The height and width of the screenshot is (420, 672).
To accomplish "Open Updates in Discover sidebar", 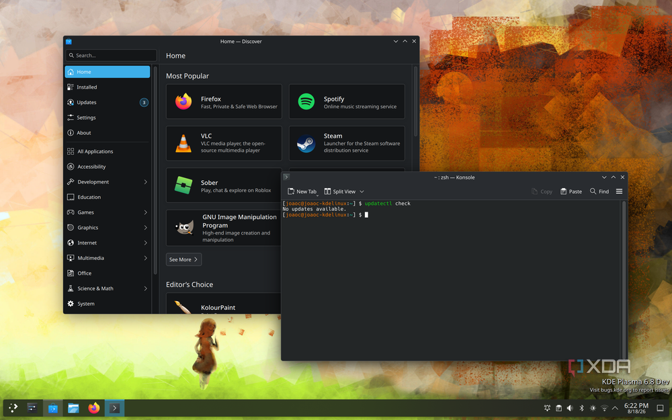I will (107, 102).
